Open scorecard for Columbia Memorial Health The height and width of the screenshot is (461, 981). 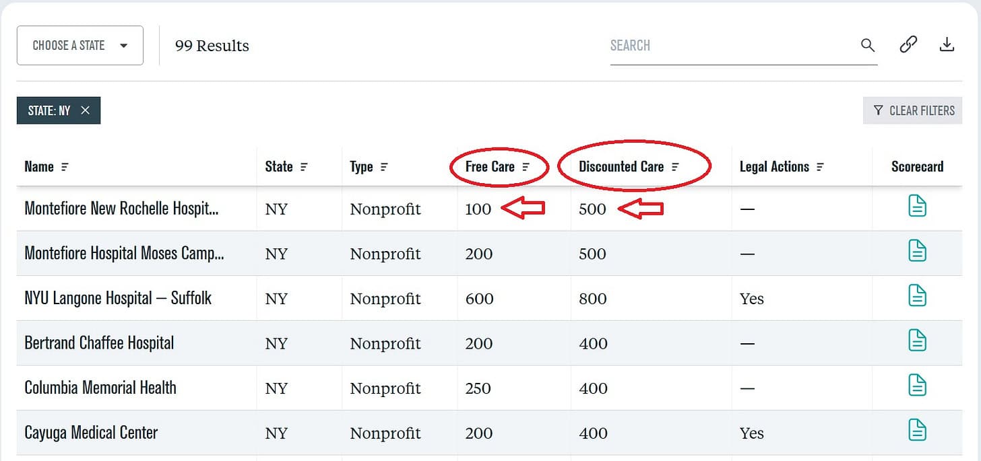[917, 386]
